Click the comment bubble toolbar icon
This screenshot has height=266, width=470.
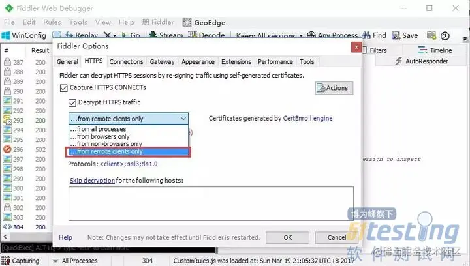(57, 35)
